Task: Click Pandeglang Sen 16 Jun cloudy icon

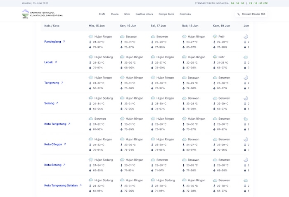Action: 122,37
